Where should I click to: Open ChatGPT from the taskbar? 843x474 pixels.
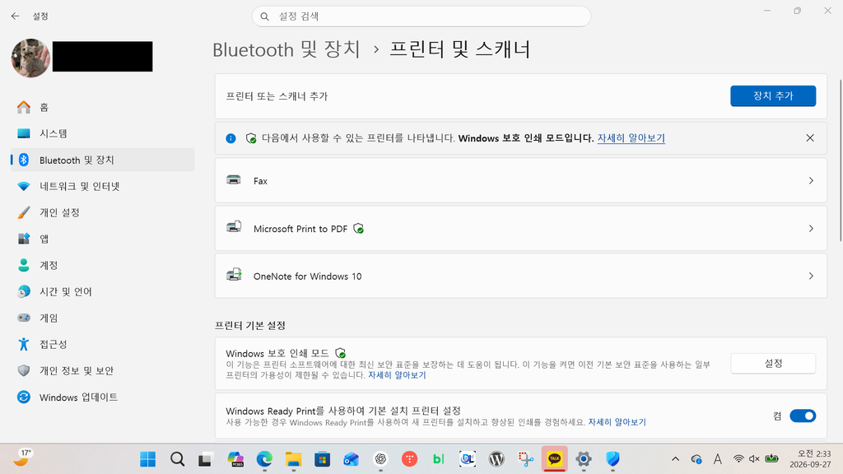click(380, 459)
